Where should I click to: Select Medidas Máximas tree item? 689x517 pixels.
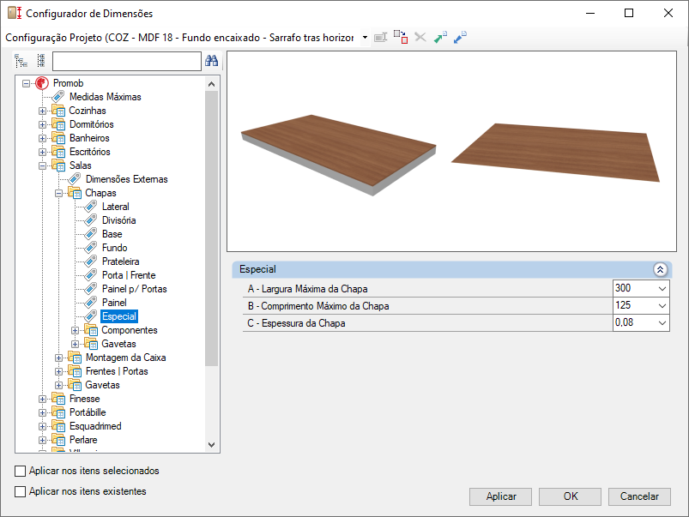click(105, 97)
